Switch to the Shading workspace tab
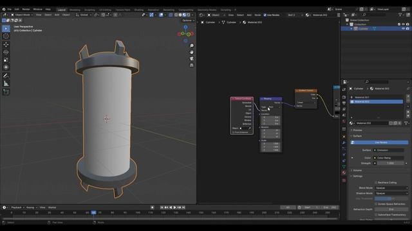This screenshot has height=231, width=412. tap(139, 10)
